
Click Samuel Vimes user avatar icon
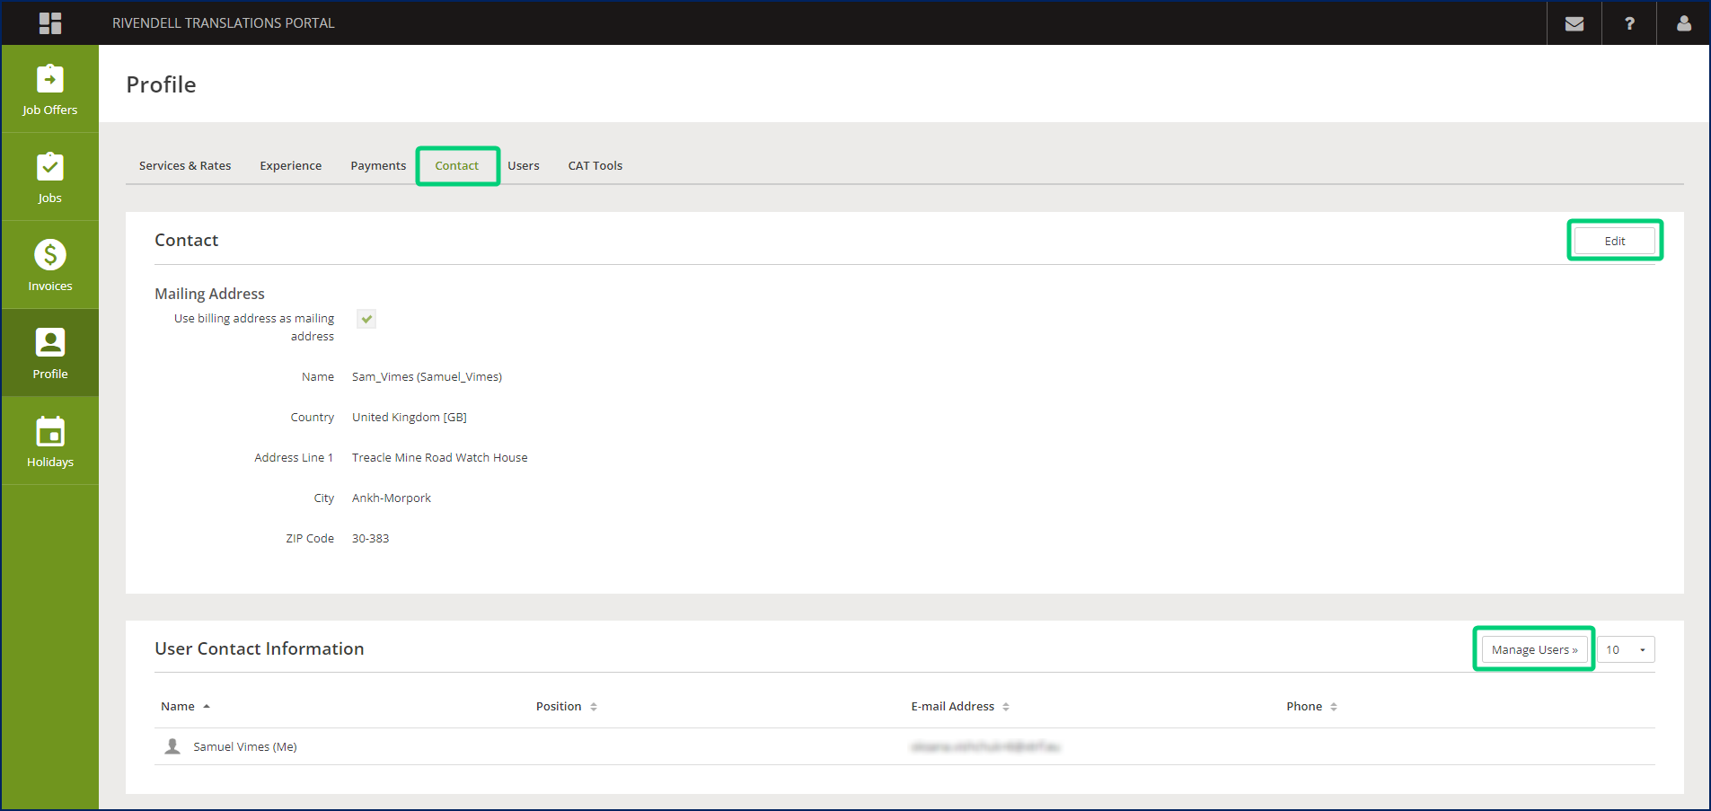(172, 746)
